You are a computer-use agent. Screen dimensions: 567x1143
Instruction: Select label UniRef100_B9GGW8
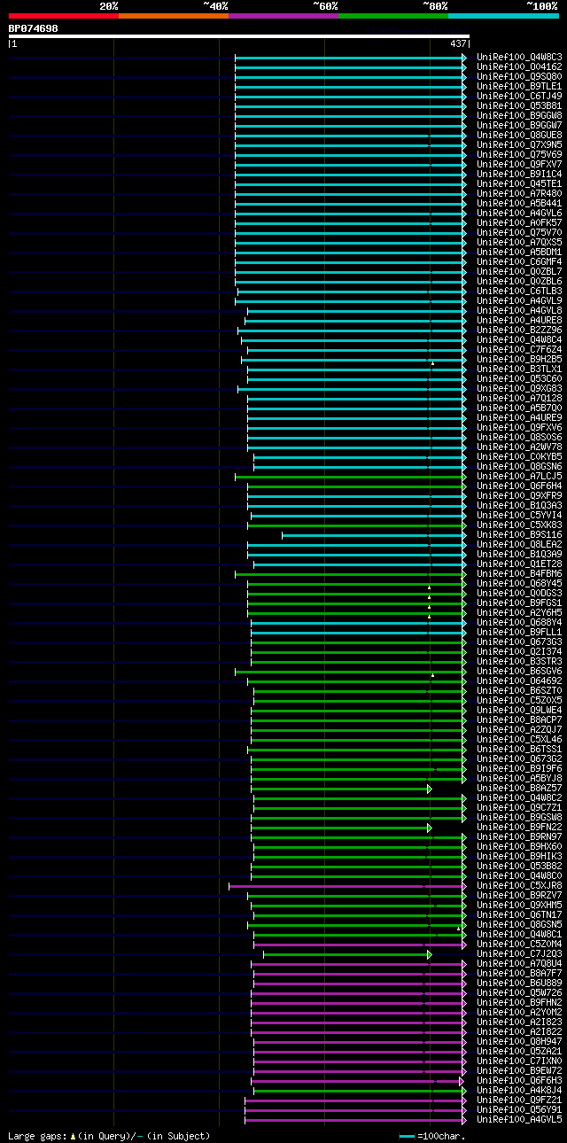point(519,115)
